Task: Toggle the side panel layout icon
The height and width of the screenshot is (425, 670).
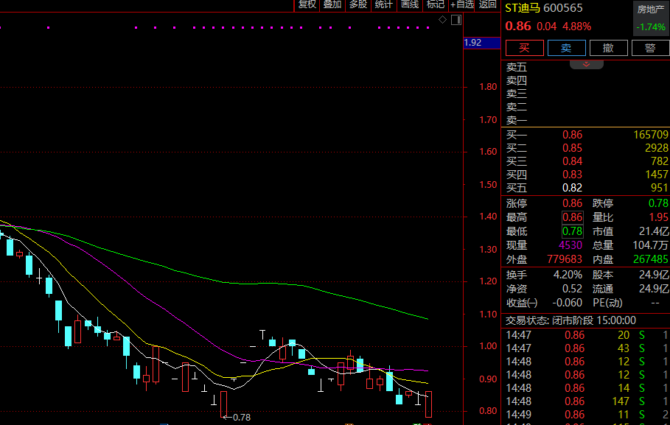Action: [x=455, y=19]
